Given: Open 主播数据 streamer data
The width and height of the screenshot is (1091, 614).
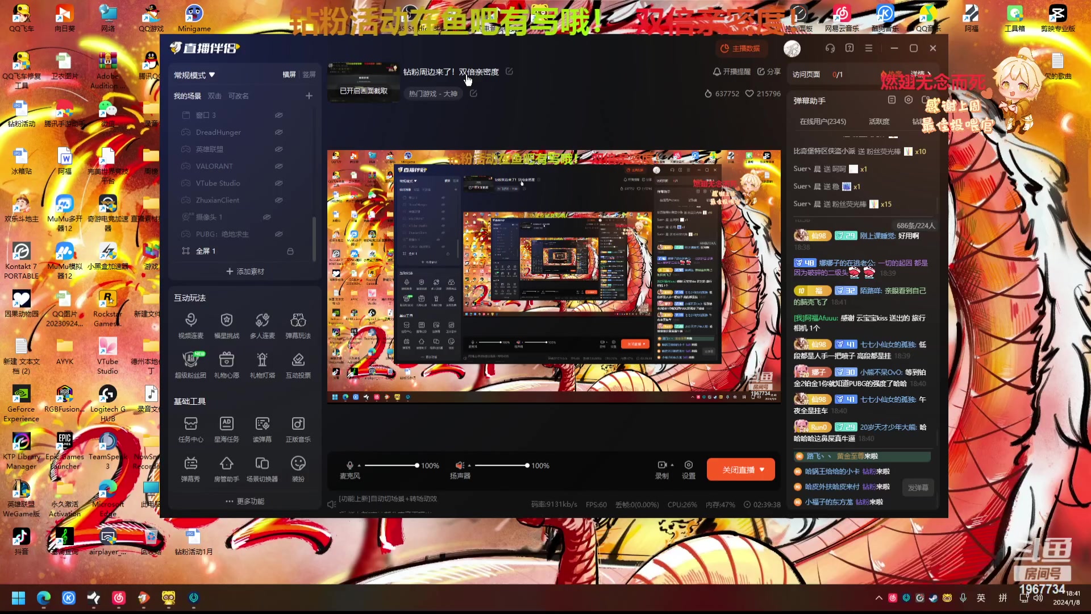Looking at the screenshot, I should point(740,49).
